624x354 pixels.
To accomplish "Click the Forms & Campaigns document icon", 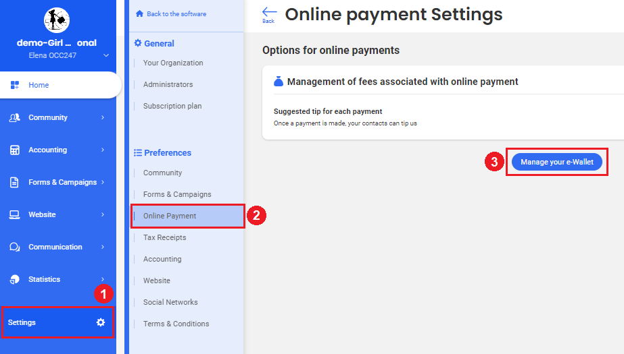I will (15, 182).
